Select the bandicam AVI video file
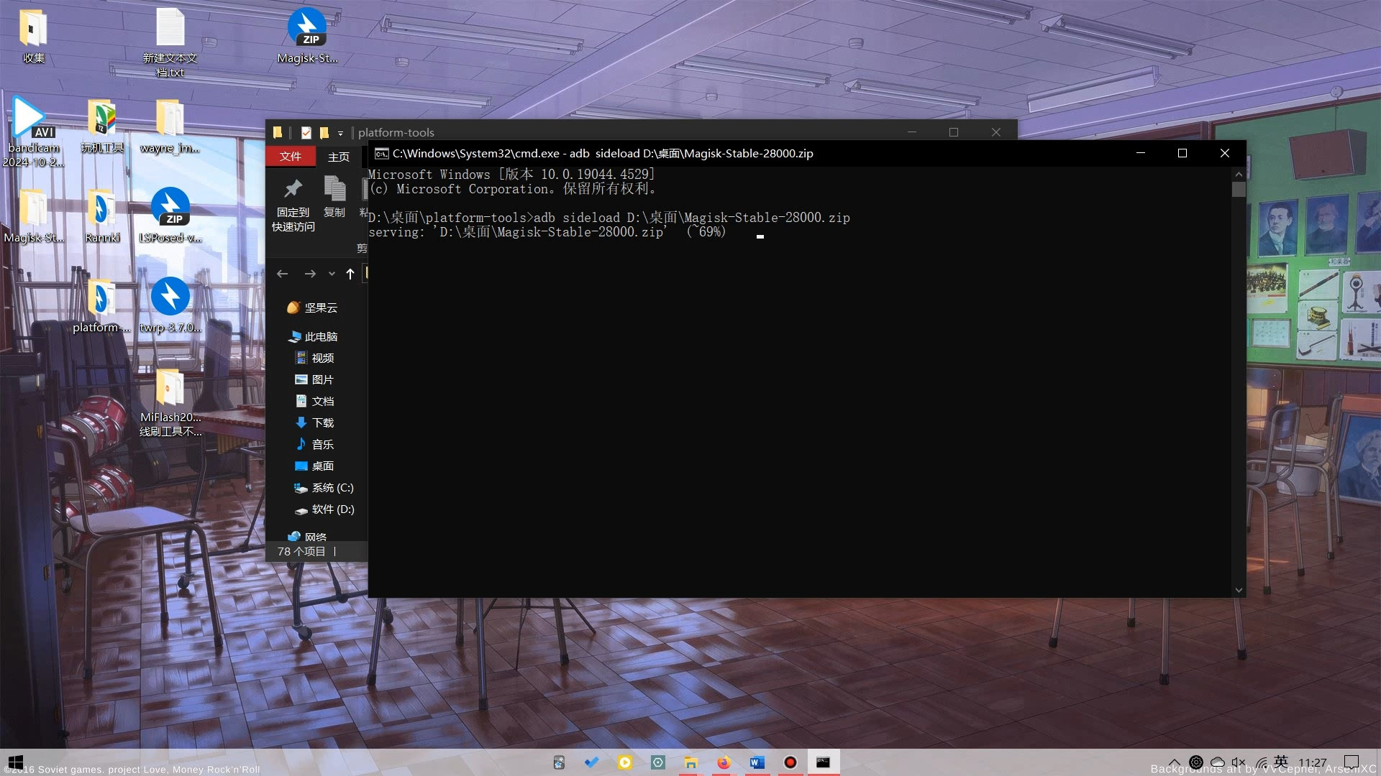 (33, 132)
